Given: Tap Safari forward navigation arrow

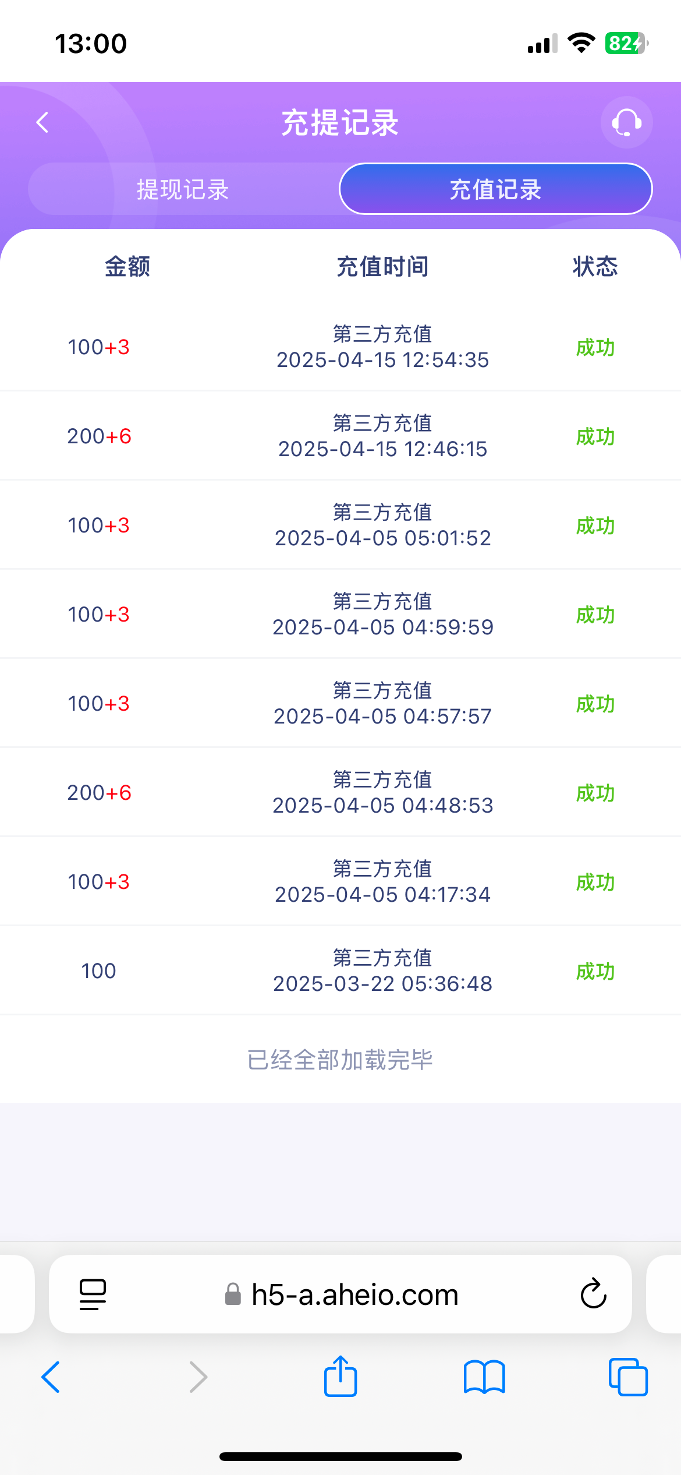Looking at the screenshot, I should (198, 1377).
